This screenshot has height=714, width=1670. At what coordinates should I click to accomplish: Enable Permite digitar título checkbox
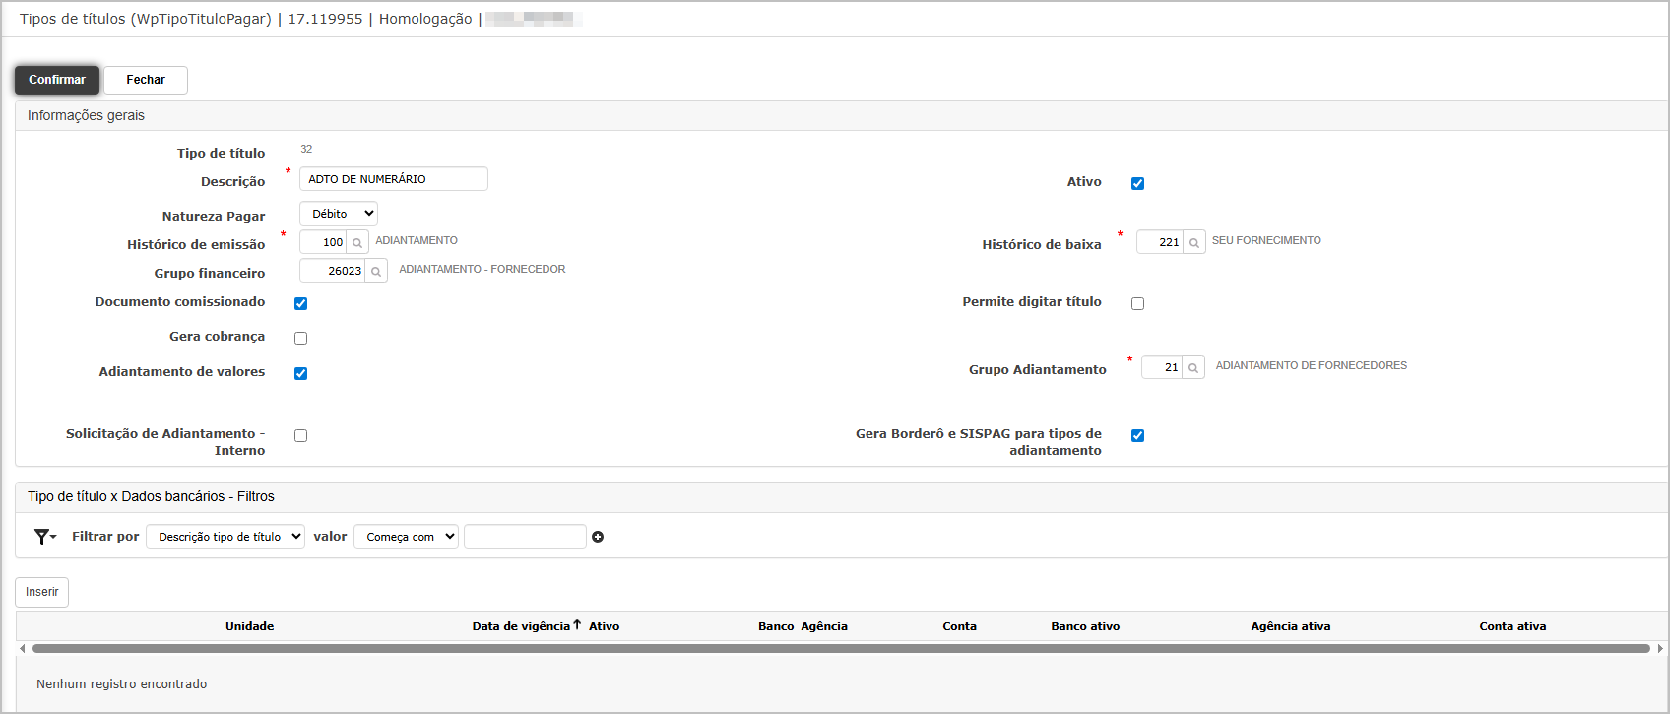pos(1137,303)
